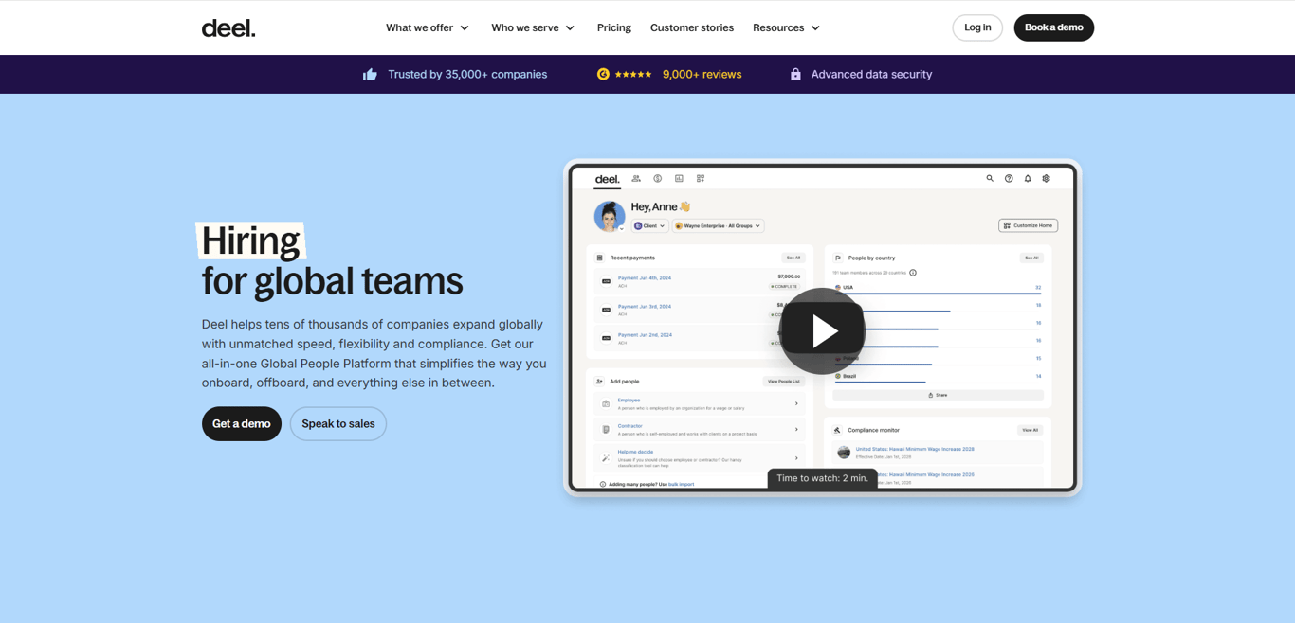This screenshot has height=623, width=1295.
Task: Click the chevron on the Help me decide row
Action: coord(796,458)
